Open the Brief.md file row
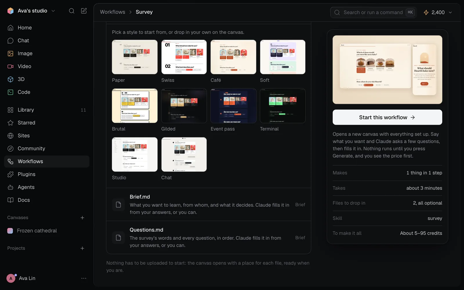 209,204
